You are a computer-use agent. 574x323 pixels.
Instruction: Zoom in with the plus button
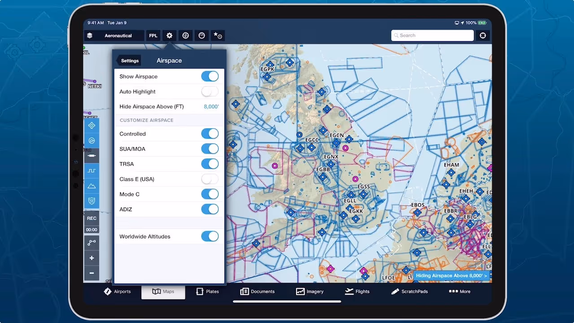click(x=92, y=258)
